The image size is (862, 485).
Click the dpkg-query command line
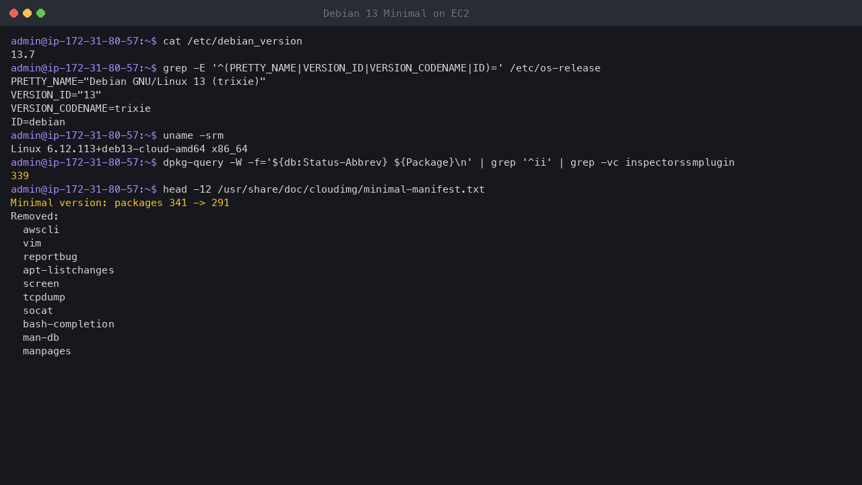[x=449, y=162]
